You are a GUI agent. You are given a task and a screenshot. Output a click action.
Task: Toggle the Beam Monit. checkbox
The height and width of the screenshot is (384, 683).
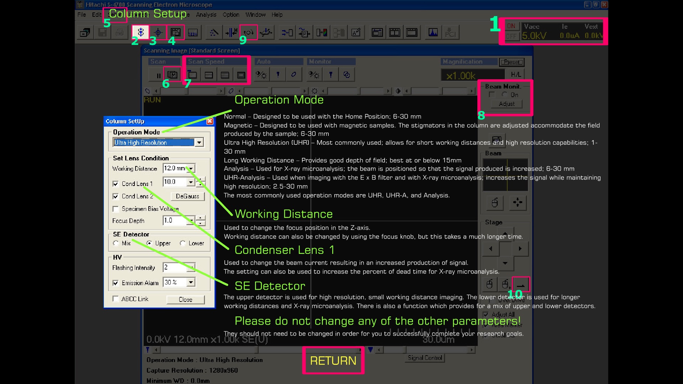(x=492, y=95)
